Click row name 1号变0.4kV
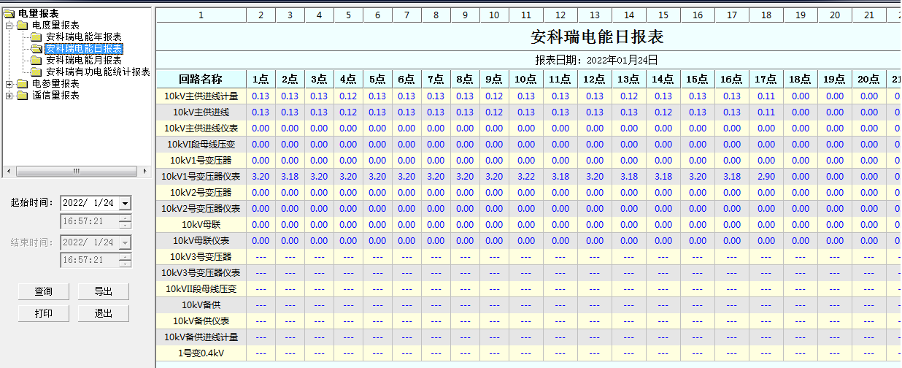902x368 pixels. point(201,353)
